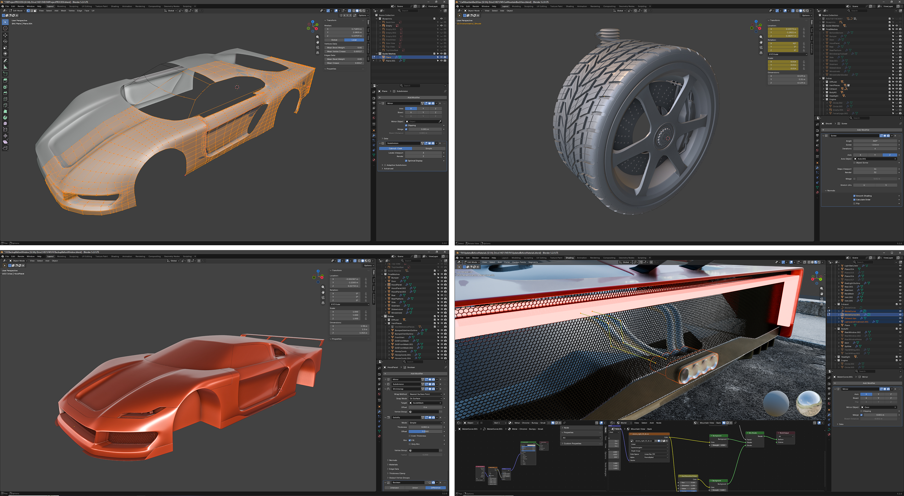Open XYZ Euler rotation mode dropdown in CarMountainBackView
Screen dimensions: 904x496
787,54
